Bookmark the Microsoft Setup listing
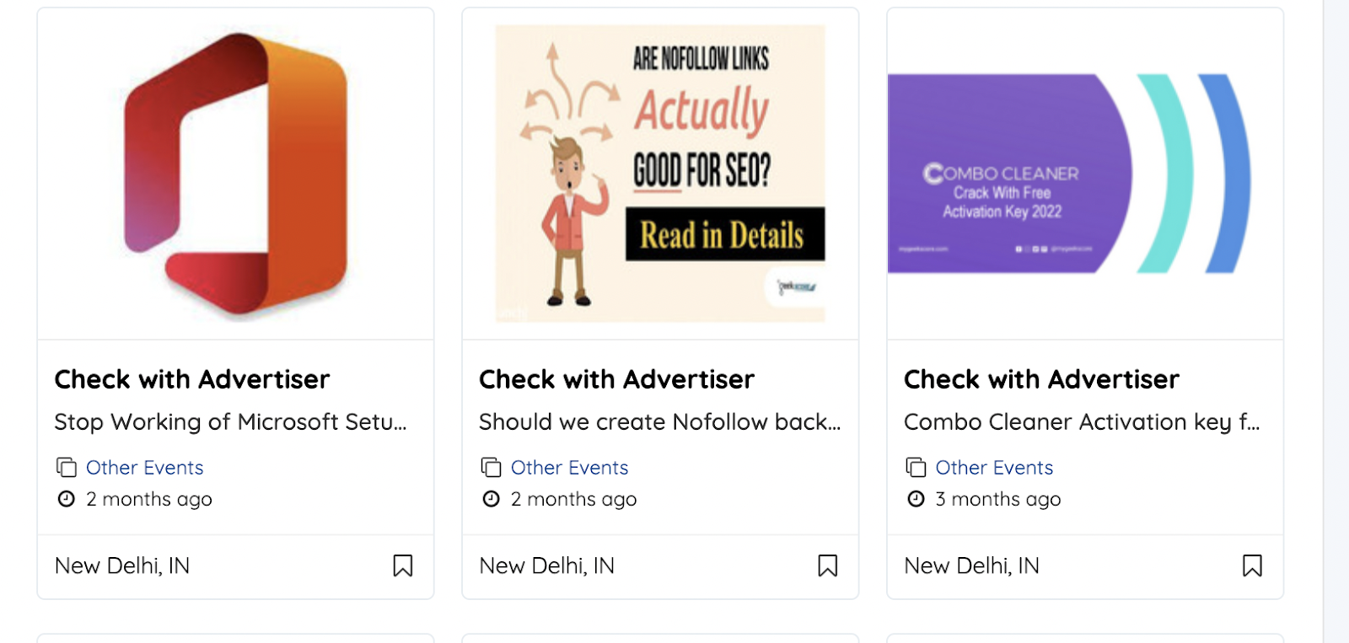 tap(403, 565)
